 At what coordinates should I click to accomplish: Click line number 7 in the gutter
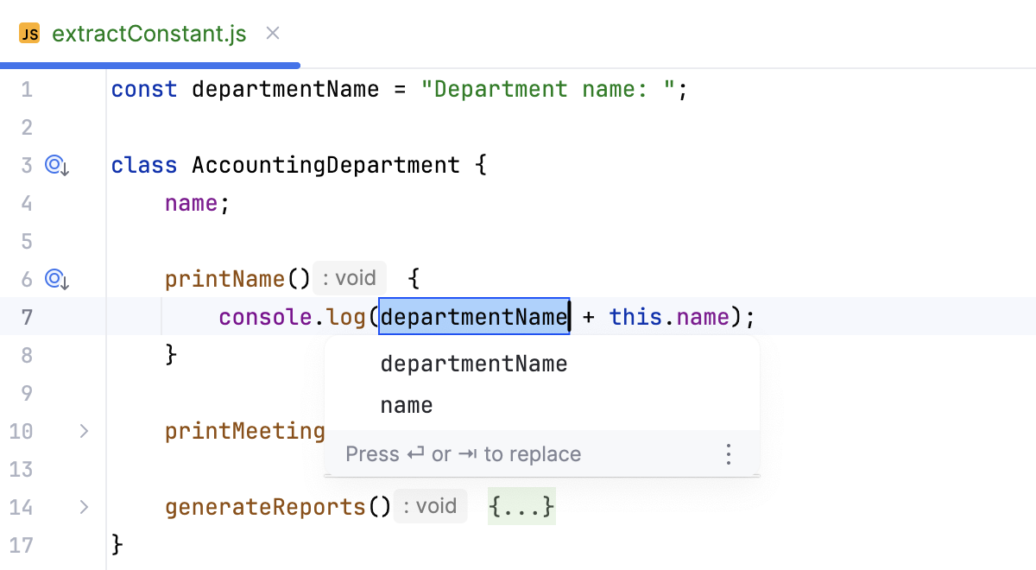27,317
